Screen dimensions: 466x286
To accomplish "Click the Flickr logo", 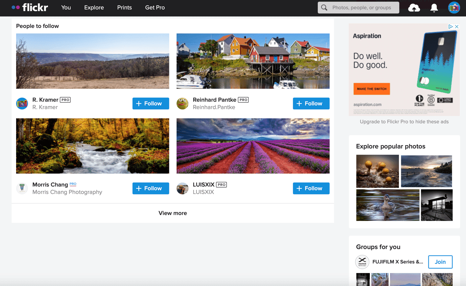I will pyautogui.click(x=30, y=8).
